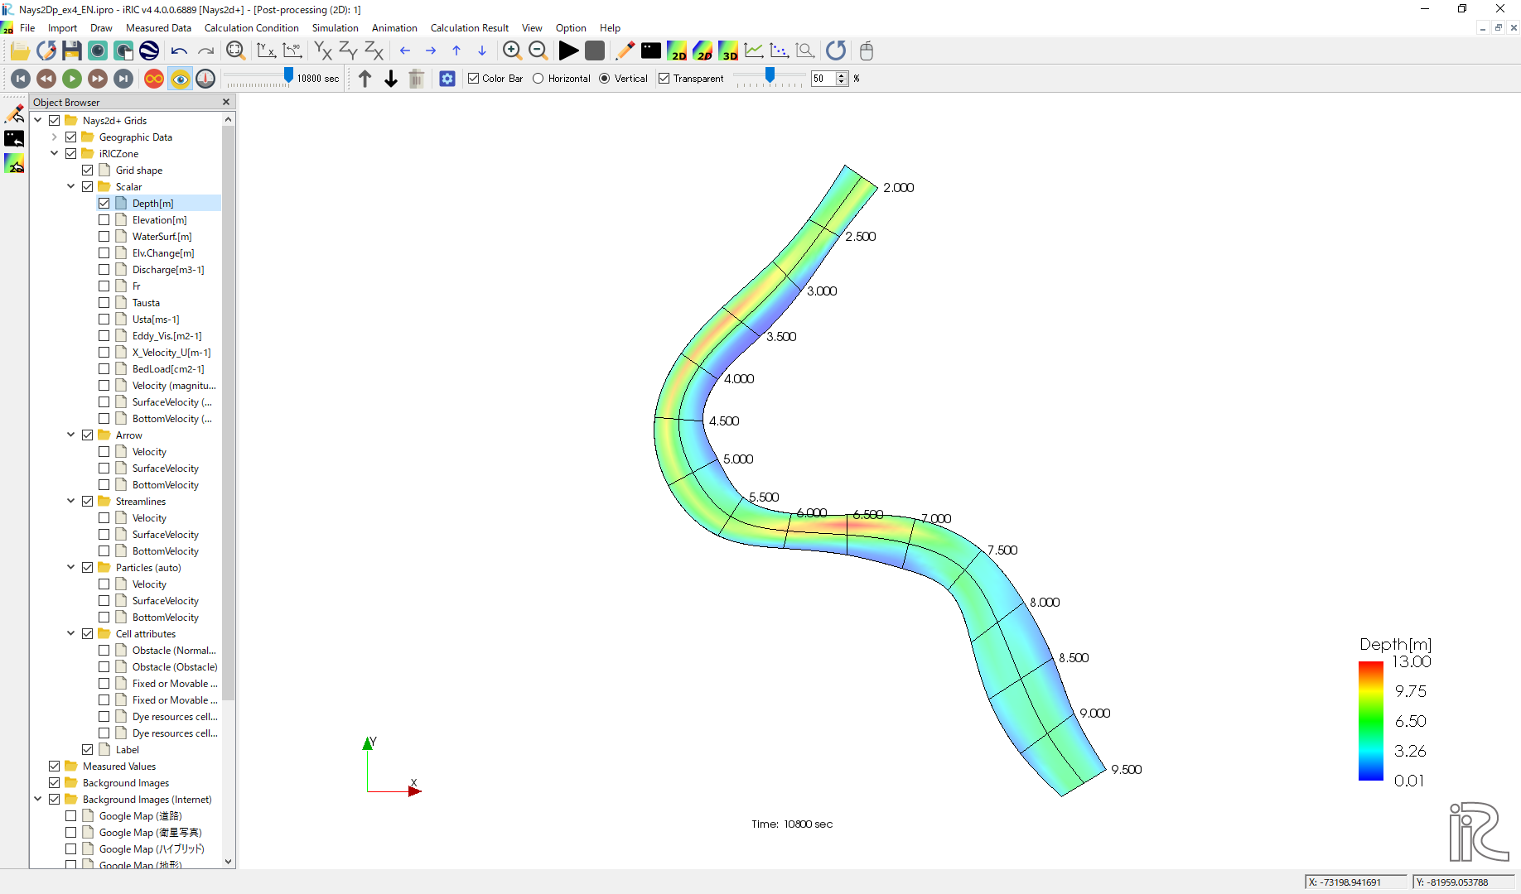
Task: Click the animation speed clock icon
Action: (205, 79)
